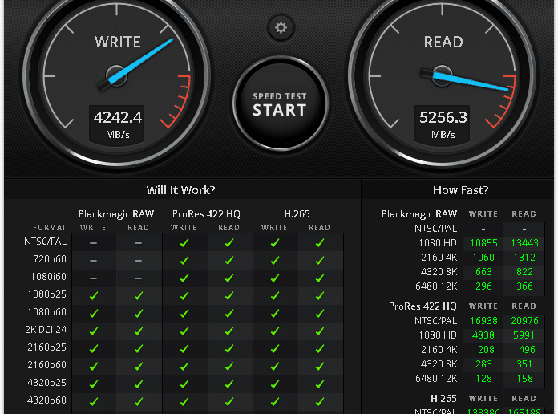Click ProRes 422 HQ write checkmark for 2160p25
The width and height of the screenshot is (558, 414).
click(184, 349)
